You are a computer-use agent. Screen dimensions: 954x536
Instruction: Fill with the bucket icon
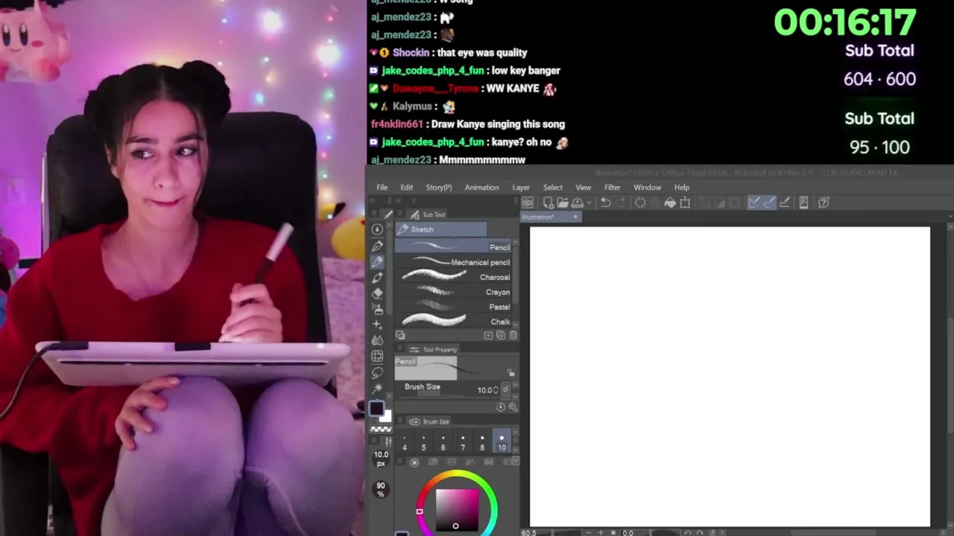coord(670,202)
